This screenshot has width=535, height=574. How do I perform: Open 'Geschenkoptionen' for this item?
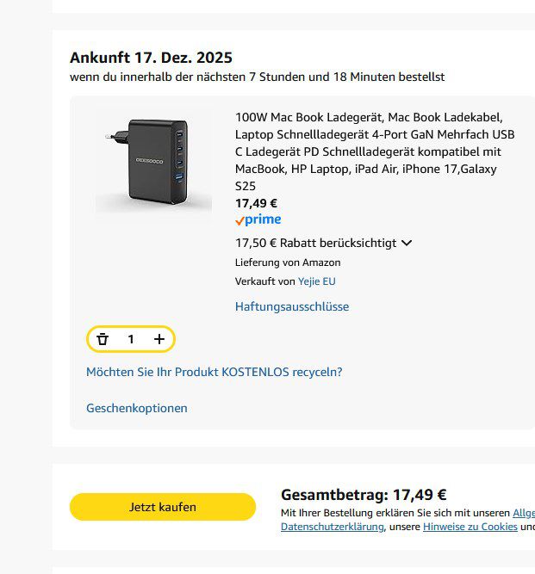tap(137, 408)
